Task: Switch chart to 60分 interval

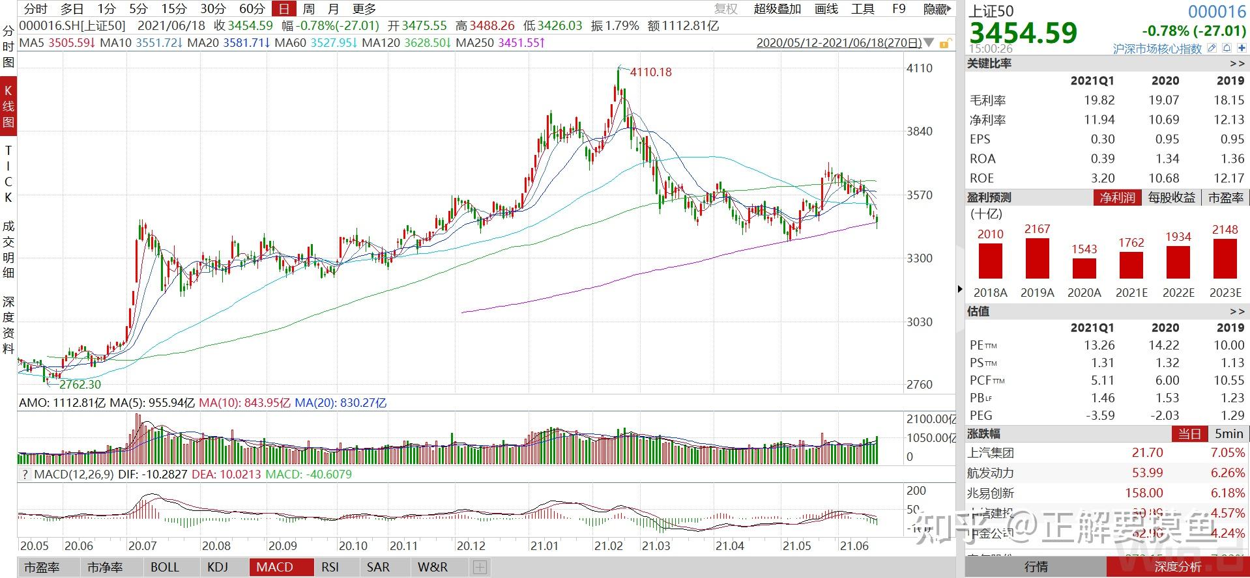Action: coord(252,9)
